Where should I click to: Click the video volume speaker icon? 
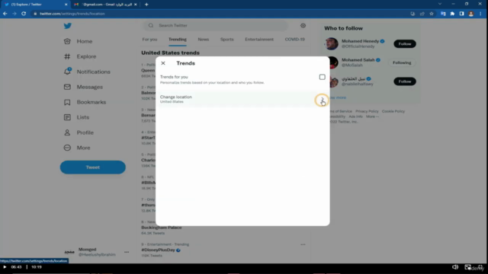(x=455, y=267)
